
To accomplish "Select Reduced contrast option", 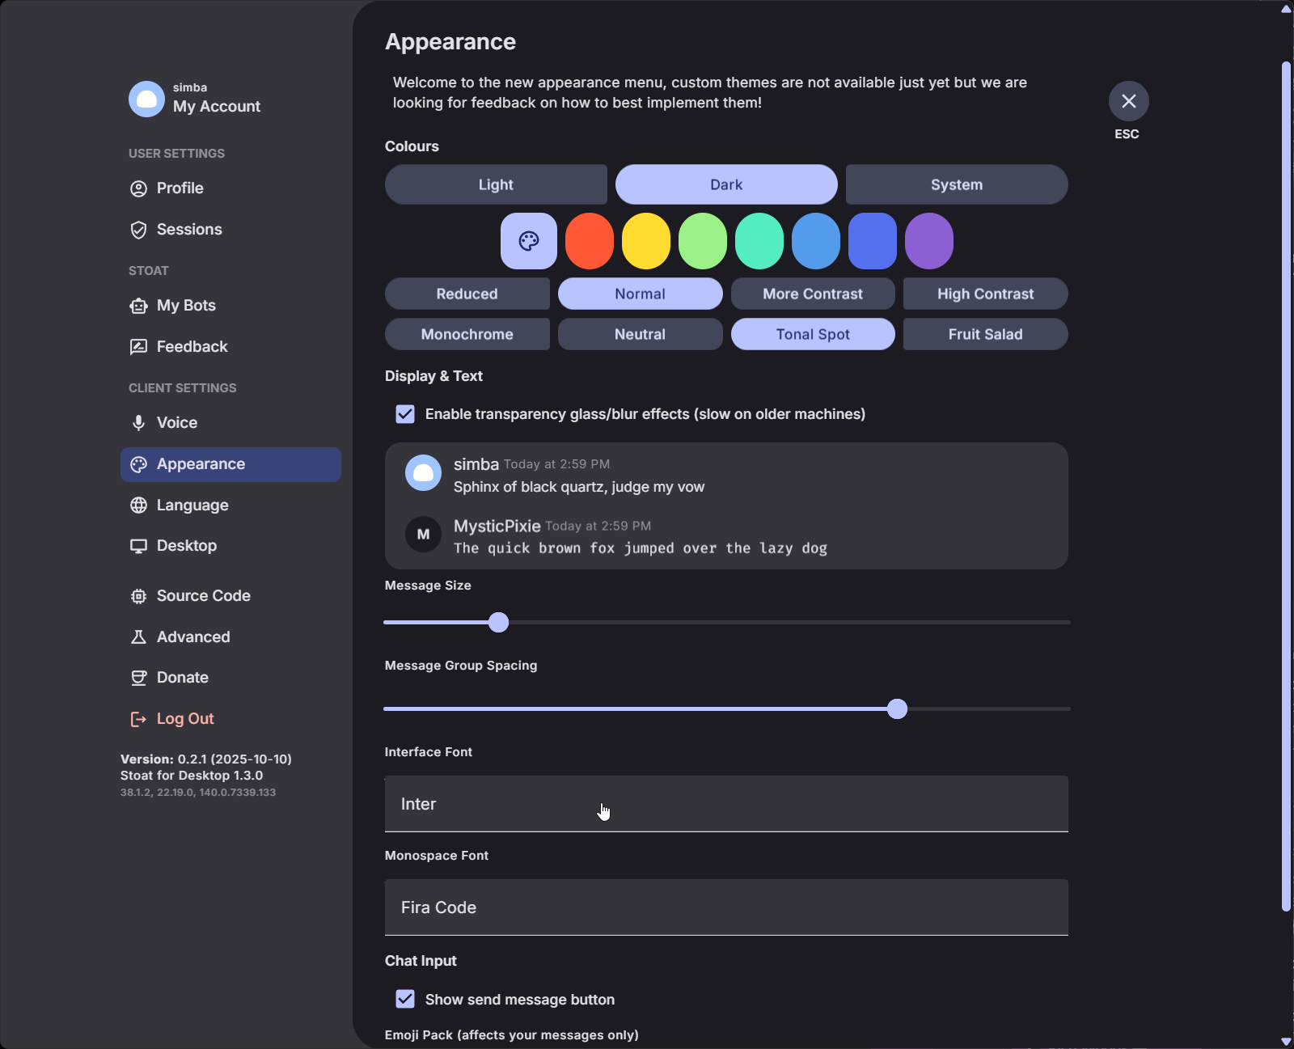I will (467, 294).
